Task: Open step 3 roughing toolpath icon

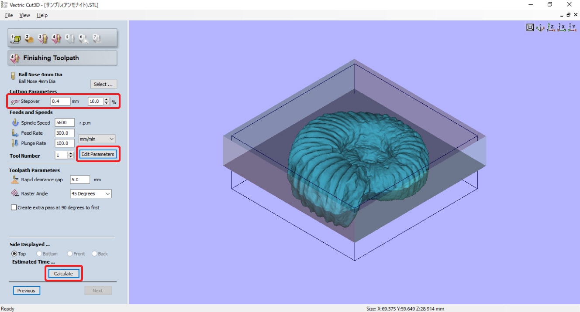Action: coord(43,39)
